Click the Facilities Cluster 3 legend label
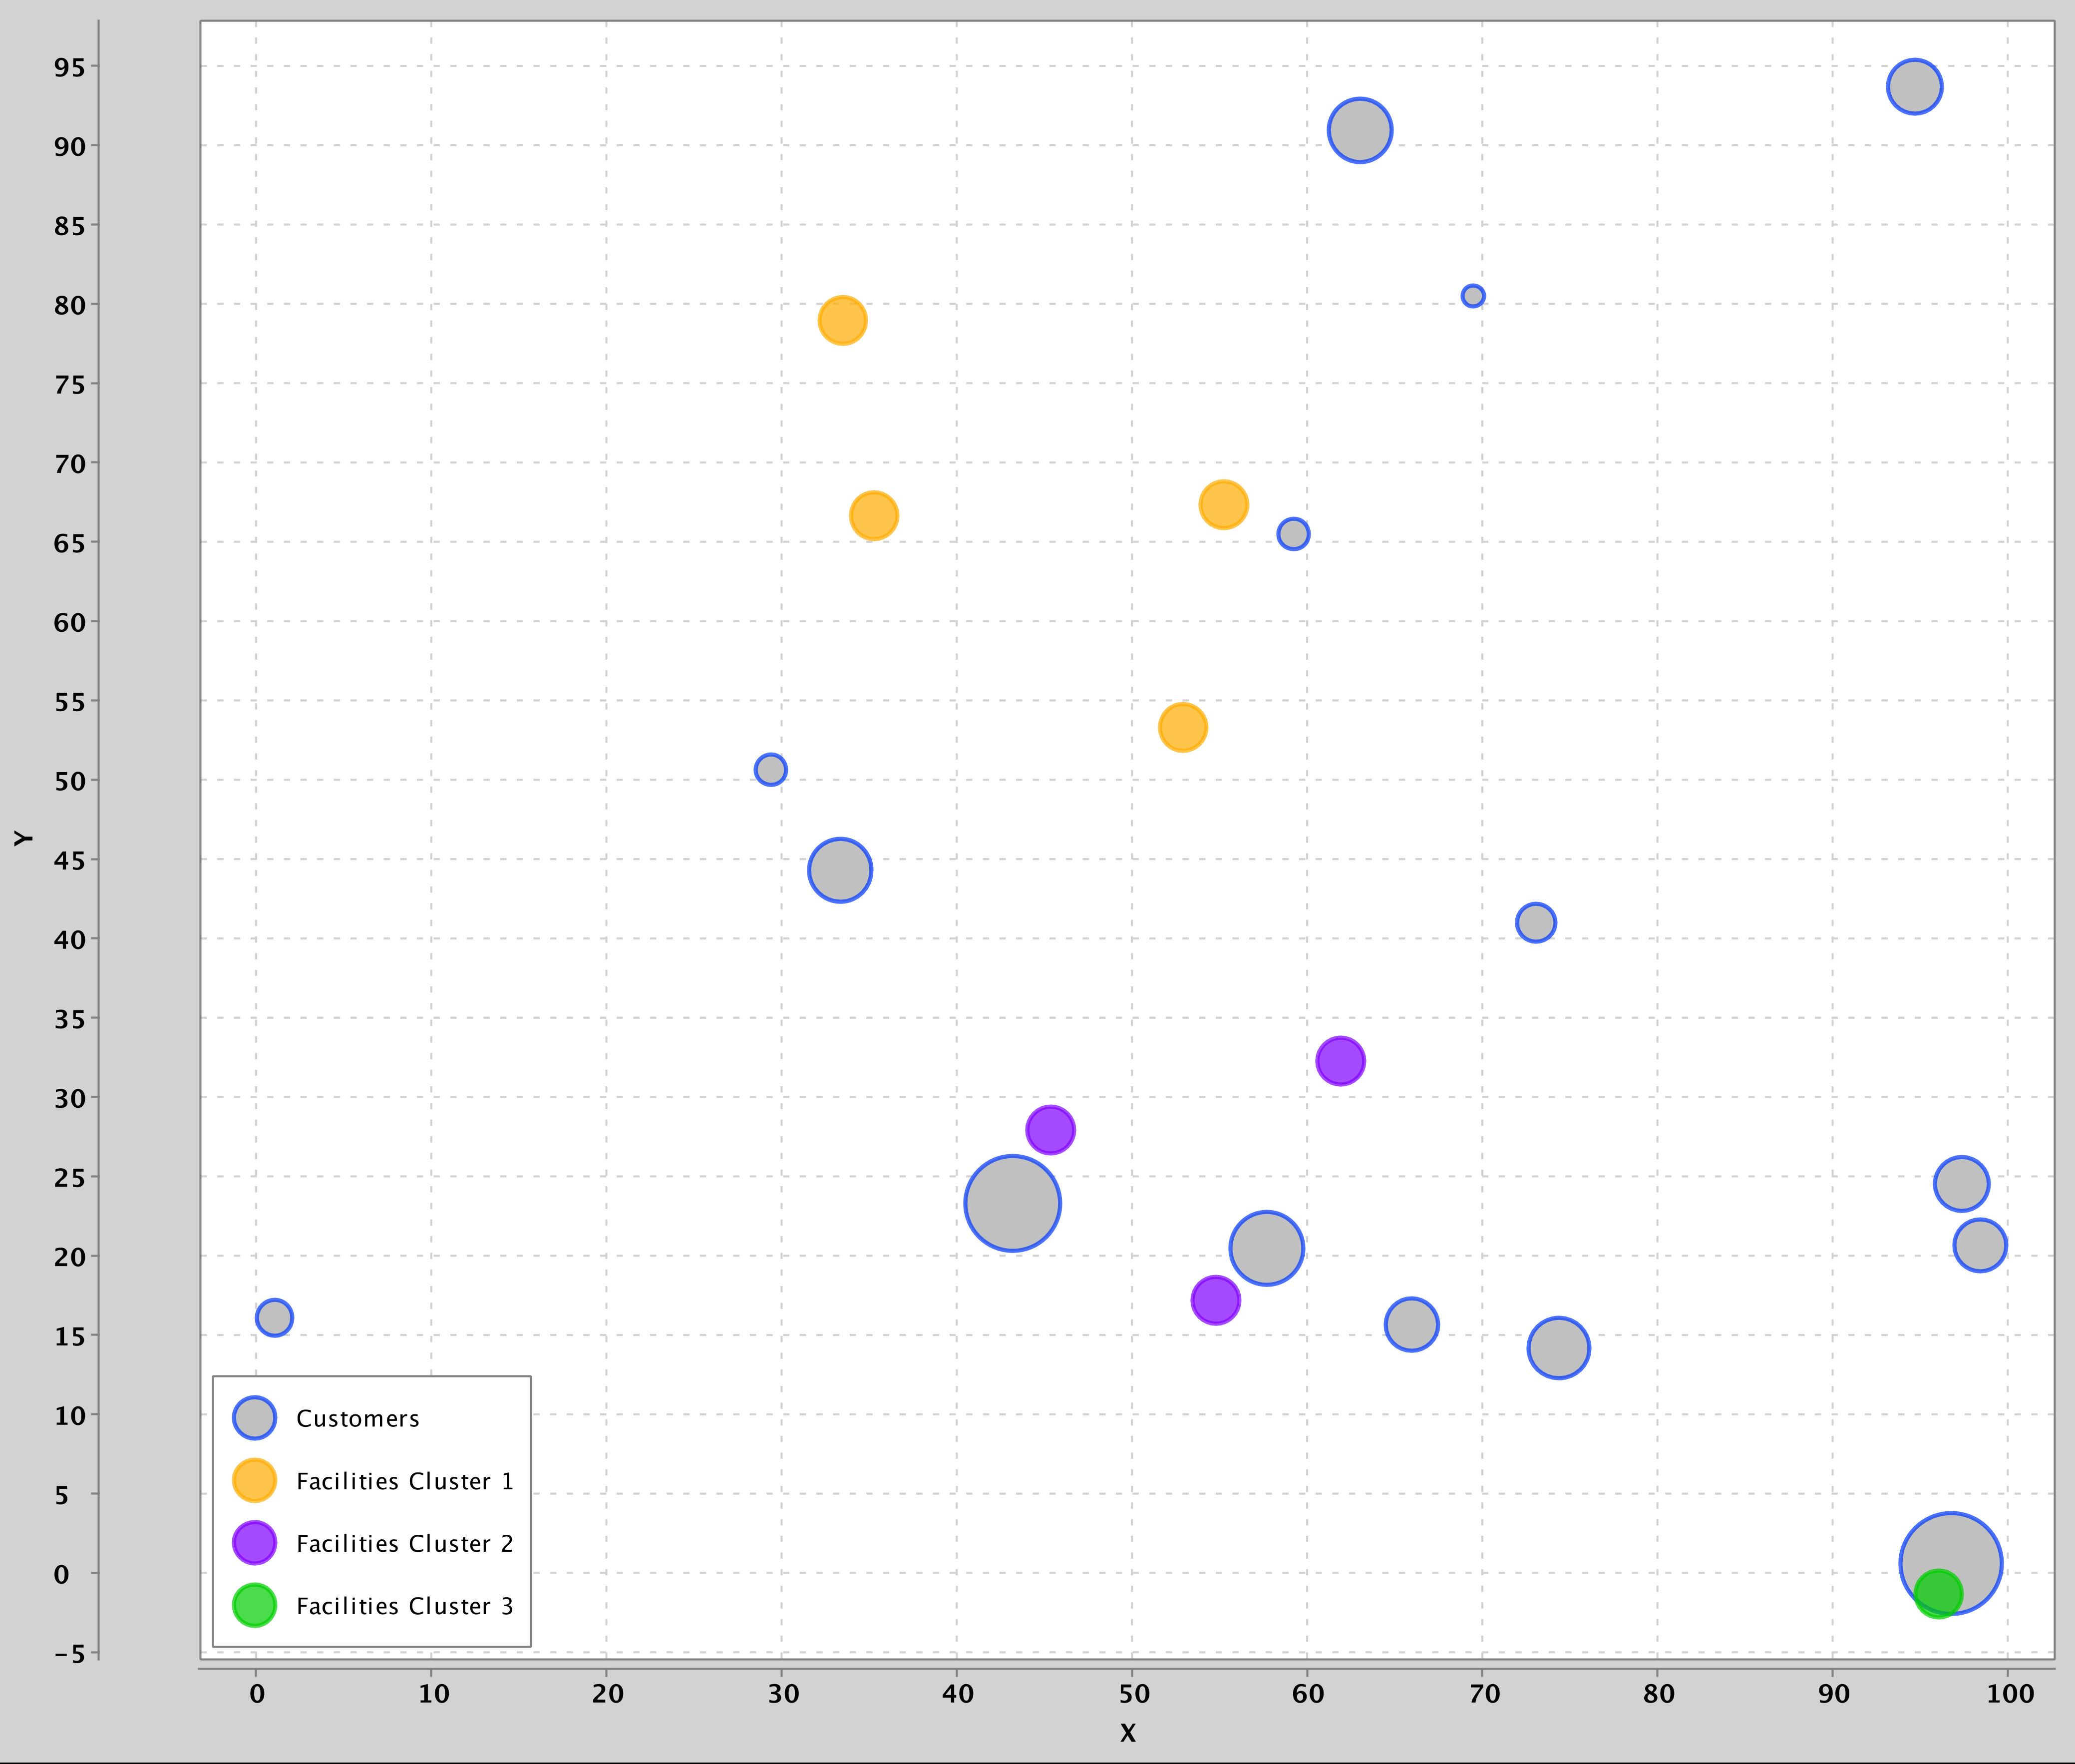This screenshot has width=2075, height=1764. pyautogui.click(x=405, y=1606)
